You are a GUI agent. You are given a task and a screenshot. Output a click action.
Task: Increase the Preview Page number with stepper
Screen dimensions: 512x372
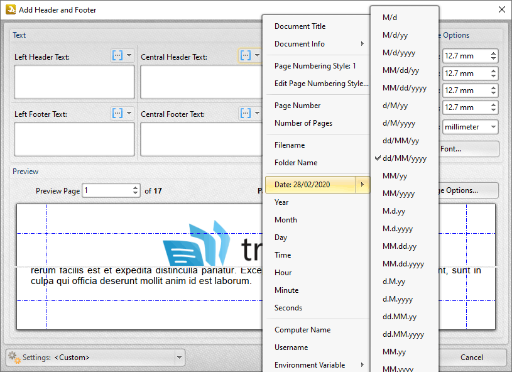click(136, 187)
